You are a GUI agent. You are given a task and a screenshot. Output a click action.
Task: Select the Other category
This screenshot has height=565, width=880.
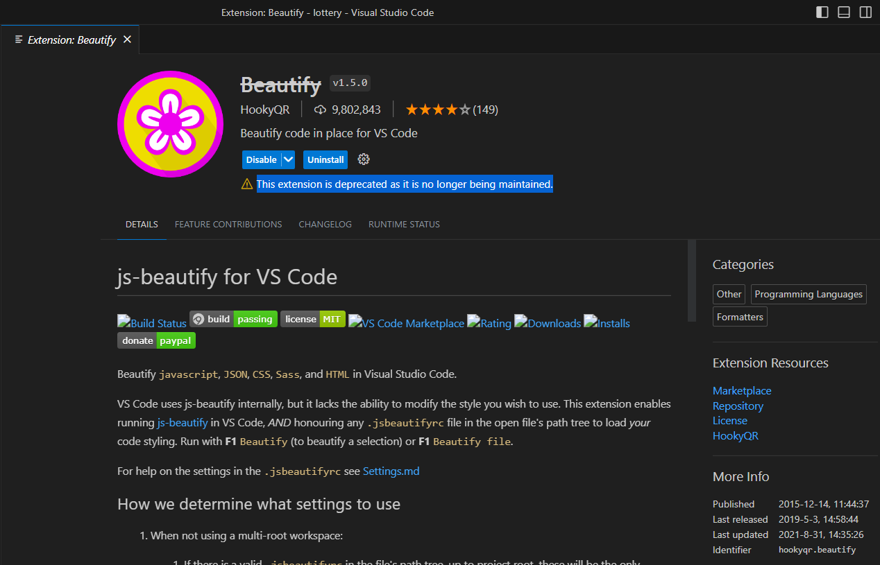[729, 294]
